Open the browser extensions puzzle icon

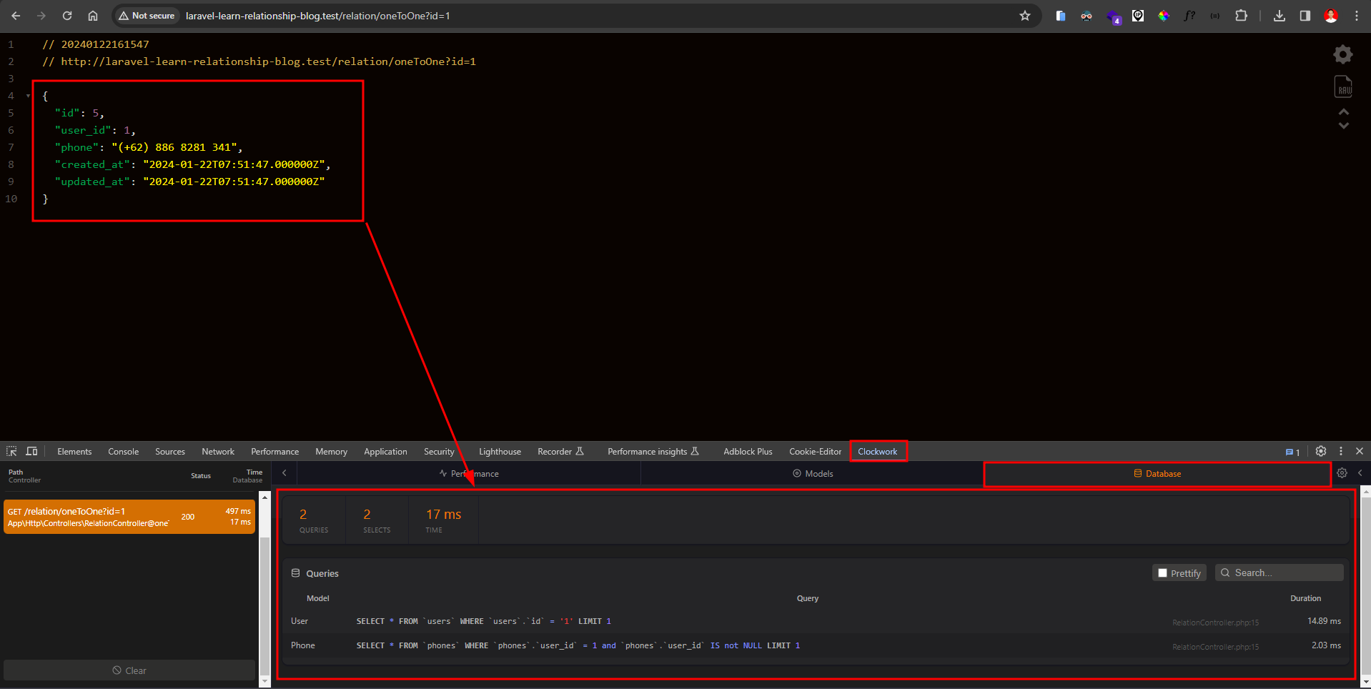1241,16
